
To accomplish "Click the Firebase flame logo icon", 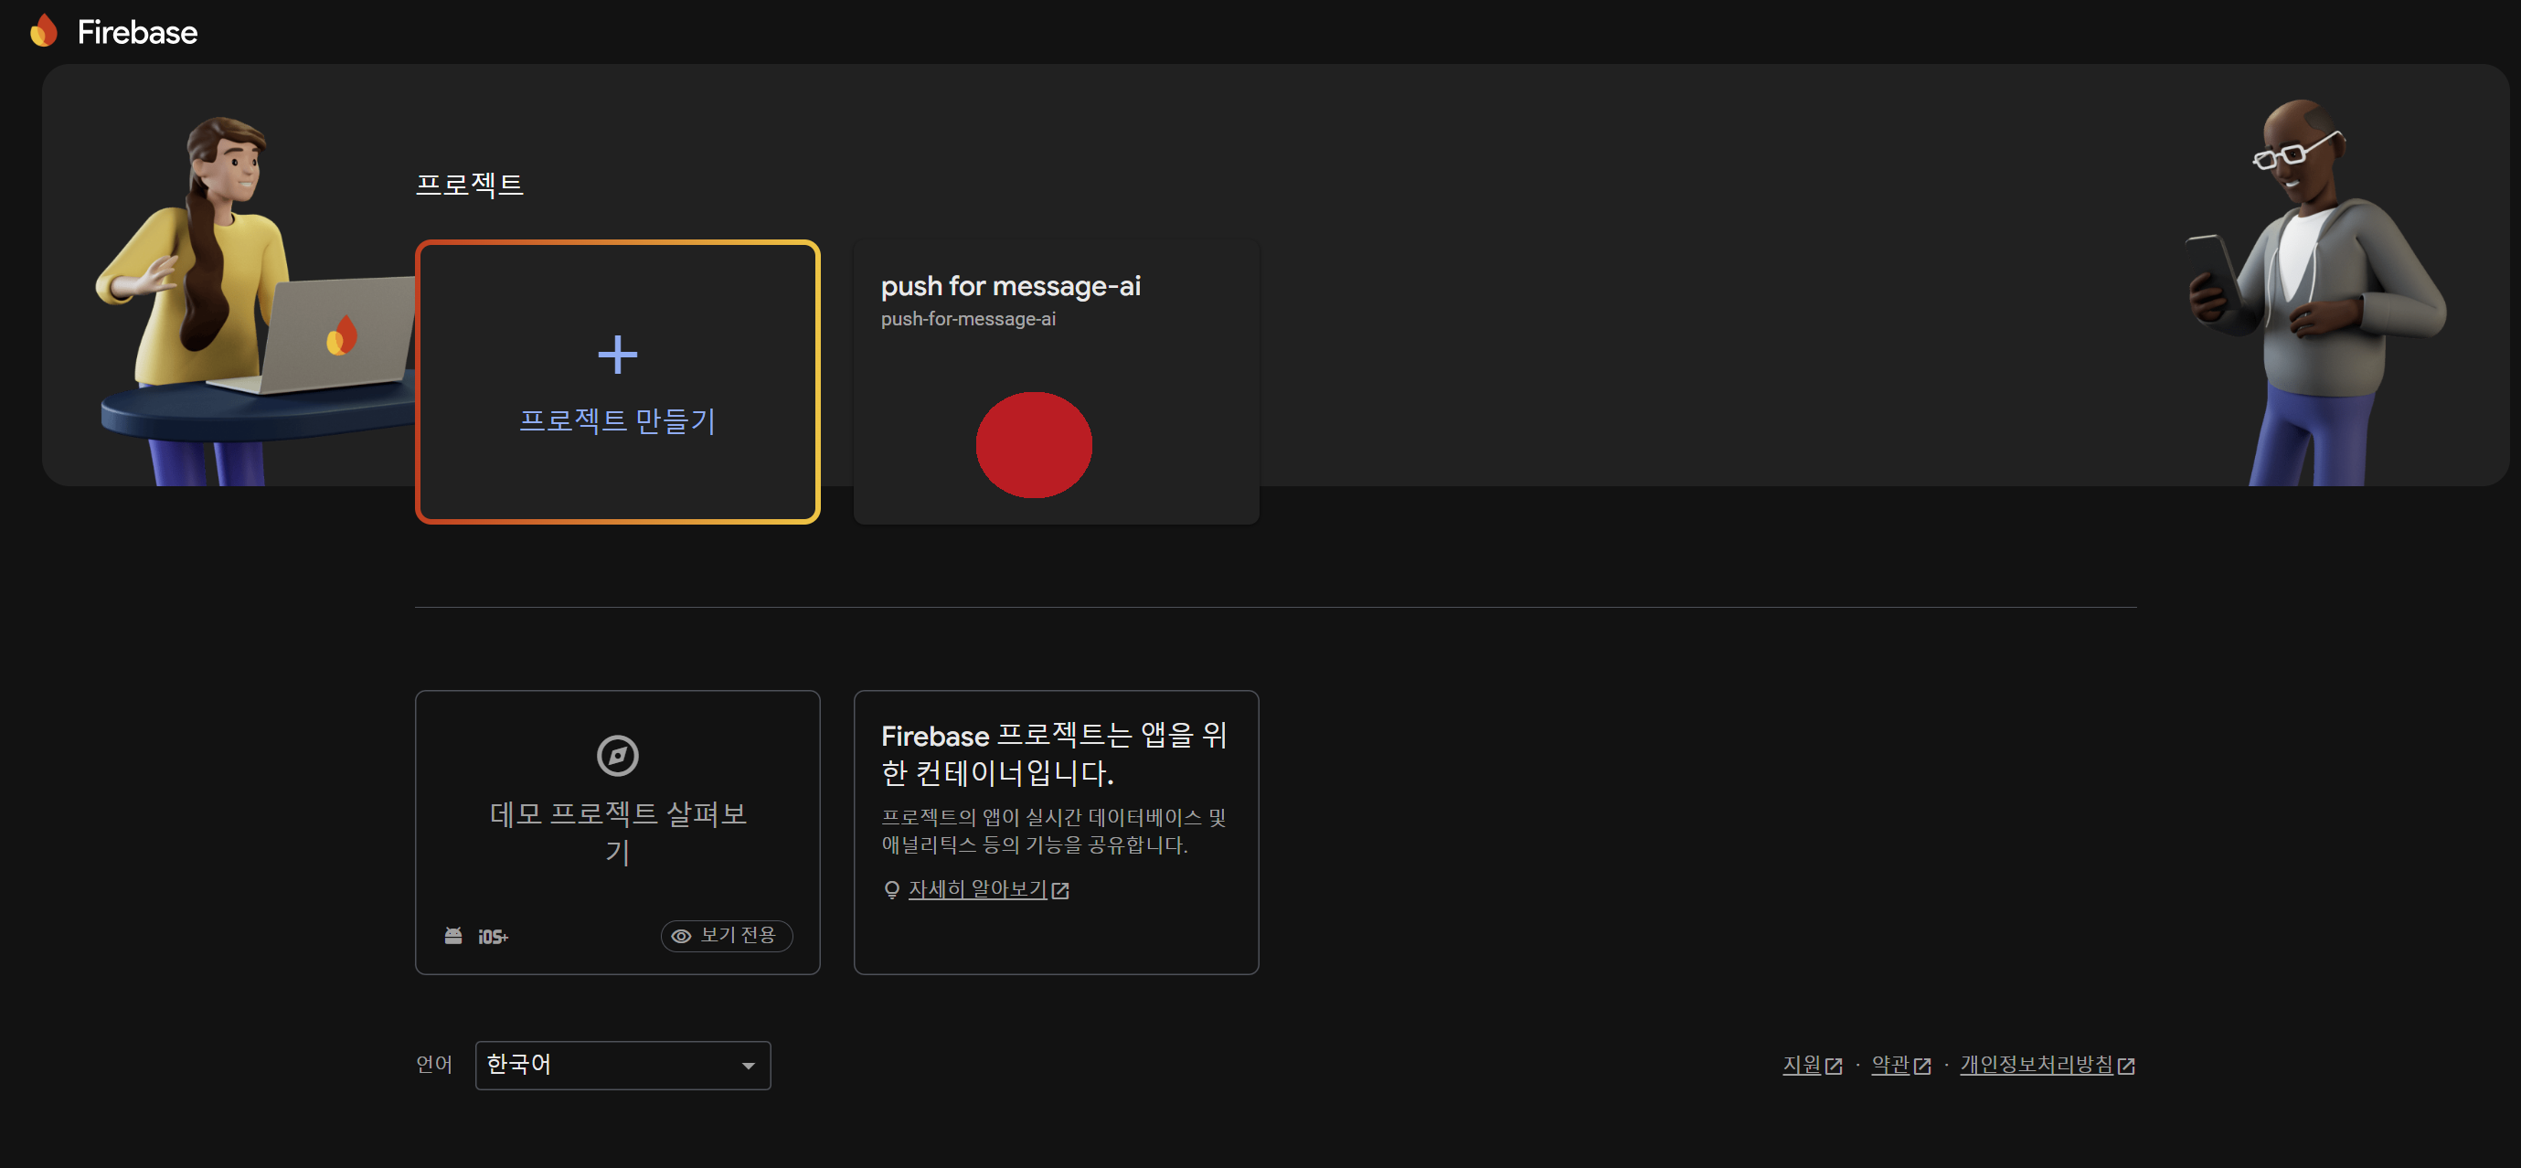I will (x=44, y=31).
